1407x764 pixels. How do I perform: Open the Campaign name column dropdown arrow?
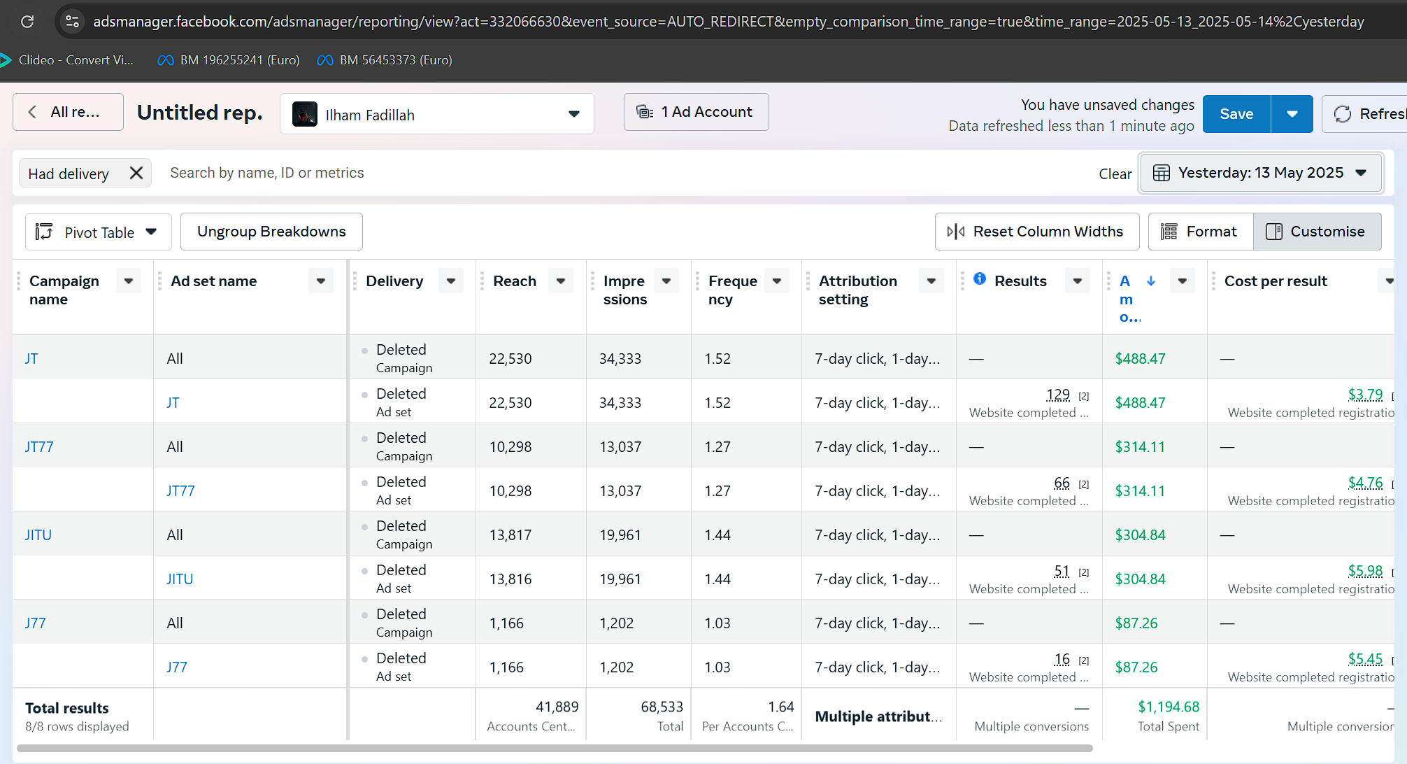pyautogui.click(x=129, y=281)
